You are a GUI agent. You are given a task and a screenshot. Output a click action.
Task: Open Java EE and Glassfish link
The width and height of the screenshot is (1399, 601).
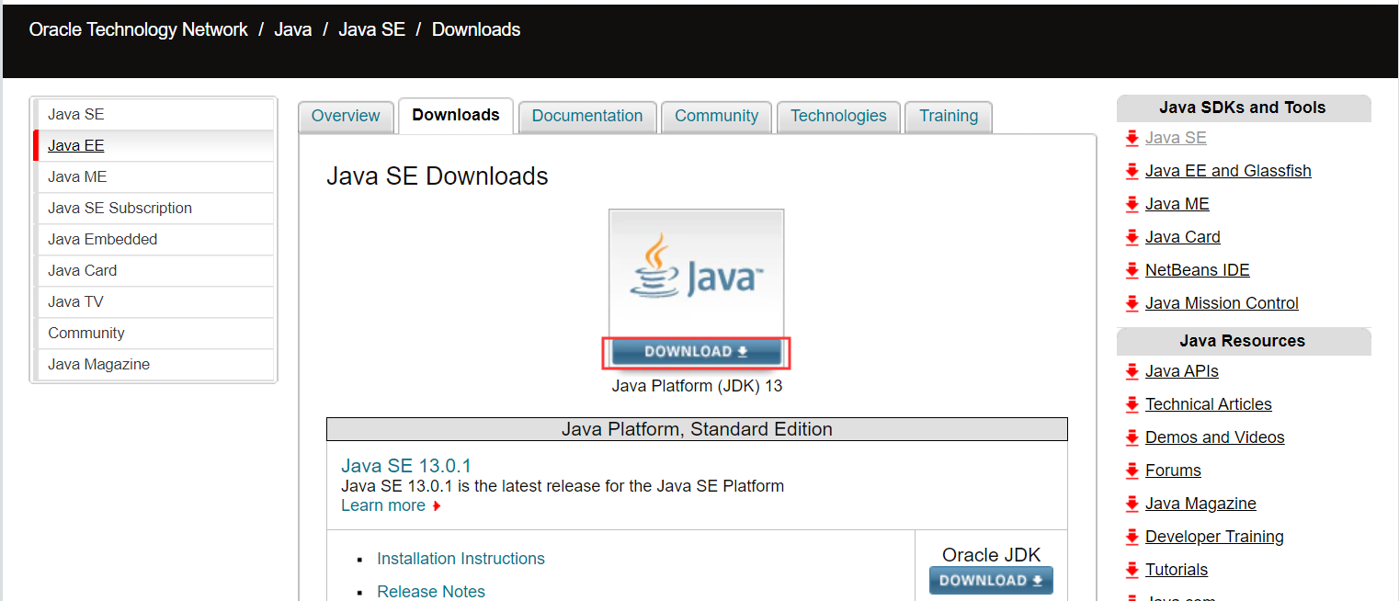pos(1228,171)
